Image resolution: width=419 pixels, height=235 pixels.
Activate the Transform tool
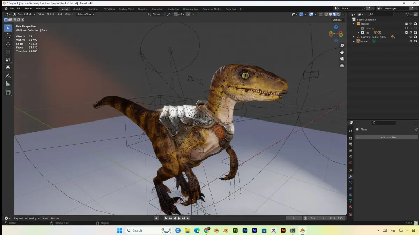8,67
